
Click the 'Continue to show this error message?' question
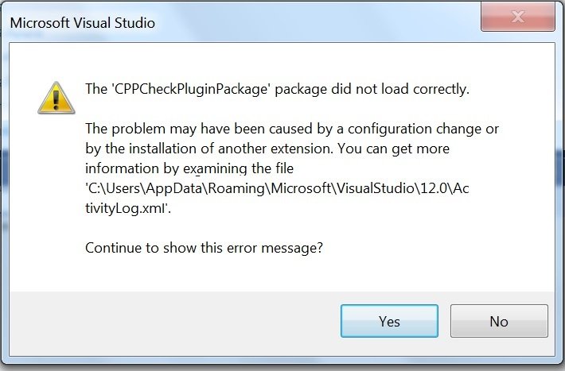(x=204, y=248)
